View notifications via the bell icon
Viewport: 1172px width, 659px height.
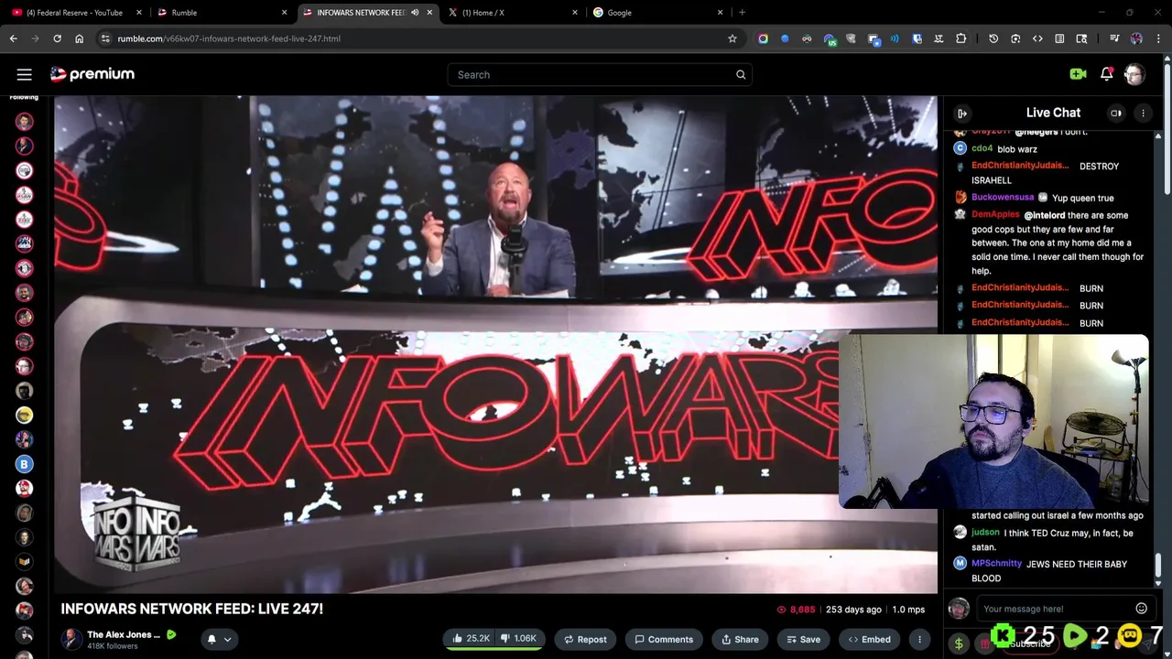pyautogui.click(x=1106, y=74)
